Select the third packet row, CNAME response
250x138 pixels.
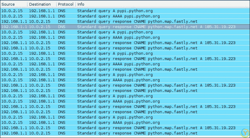click(x=123, y=21)
